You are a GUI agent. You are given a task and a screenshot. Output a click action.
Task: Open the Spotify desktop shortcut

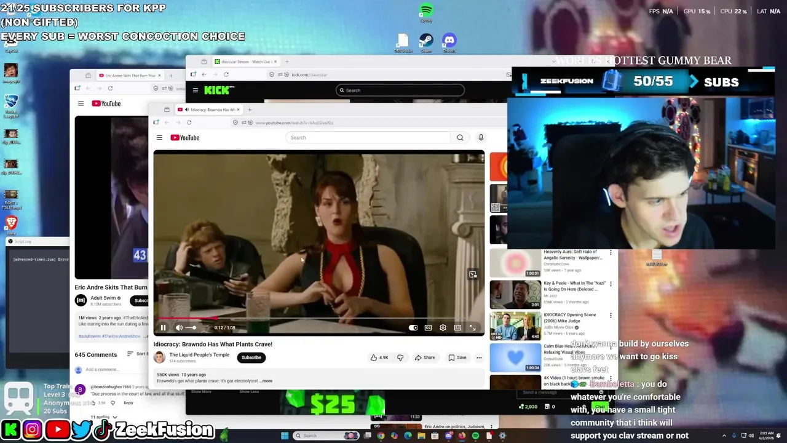426,12
